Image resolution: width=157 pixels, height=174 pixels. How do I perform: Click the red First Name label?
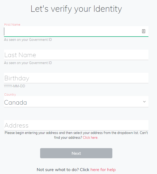click(12, 25)
